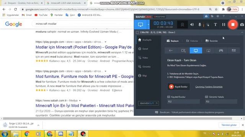Image resolution: width=245 pixels, height=137 pixels.
Task: Open the Chrome three-dot menu
Action: [242, 9]
